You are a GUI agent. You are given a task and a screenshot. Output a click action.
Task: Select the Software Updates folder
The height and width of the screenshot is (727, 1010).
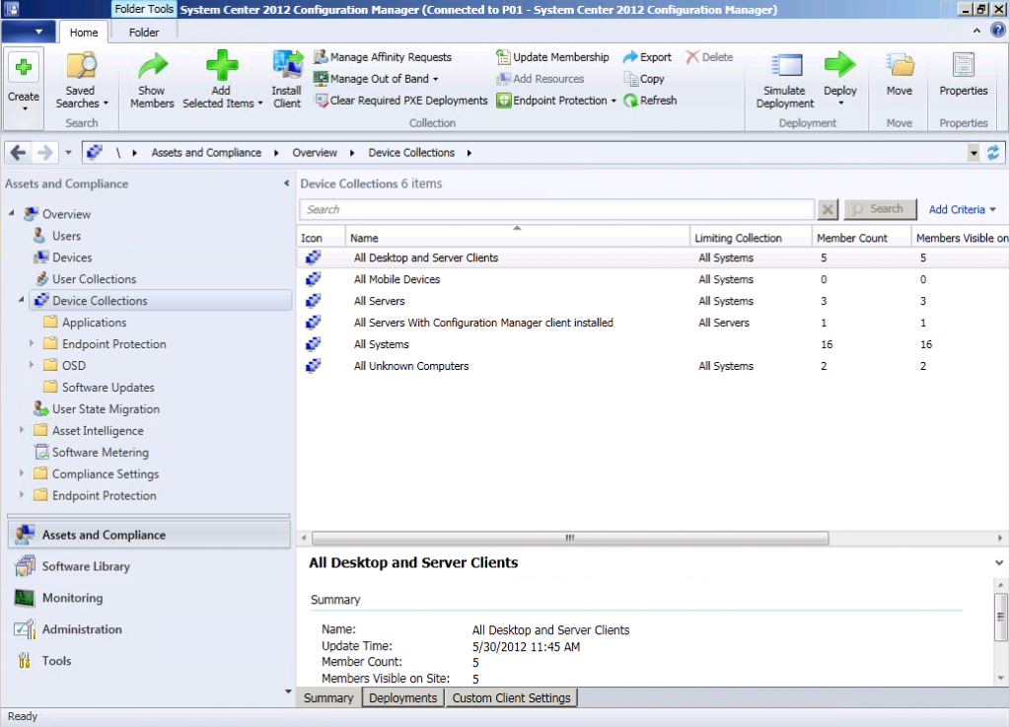[x=108, y=387]
